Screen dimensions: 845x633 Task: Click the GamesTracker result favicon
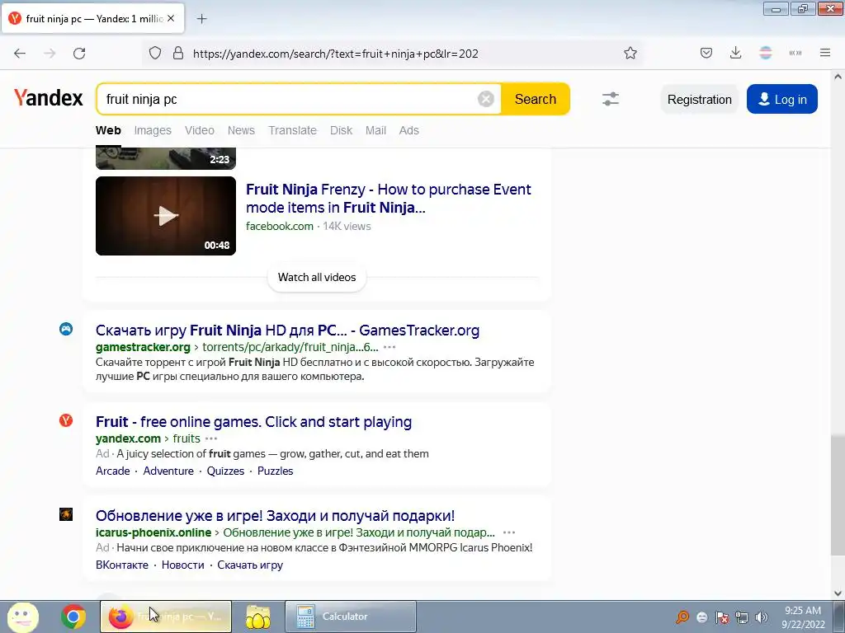[x=66, y=329]
